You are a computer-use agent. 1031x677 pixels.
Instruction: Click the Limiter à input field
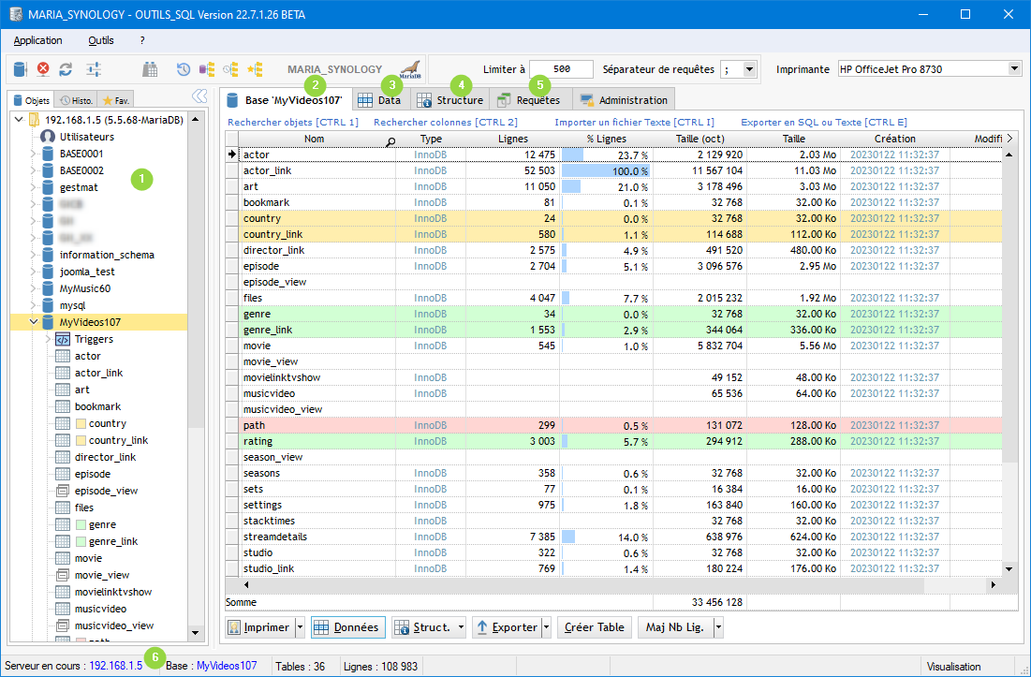pos(562,69)
